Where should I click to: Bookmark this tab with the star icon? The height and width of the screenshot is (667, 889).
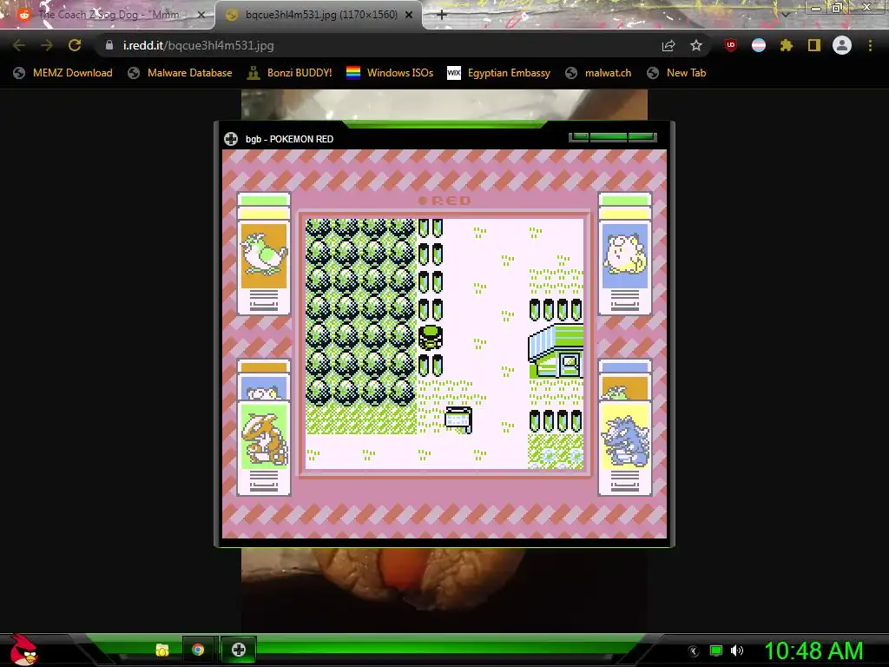(696, 45)
